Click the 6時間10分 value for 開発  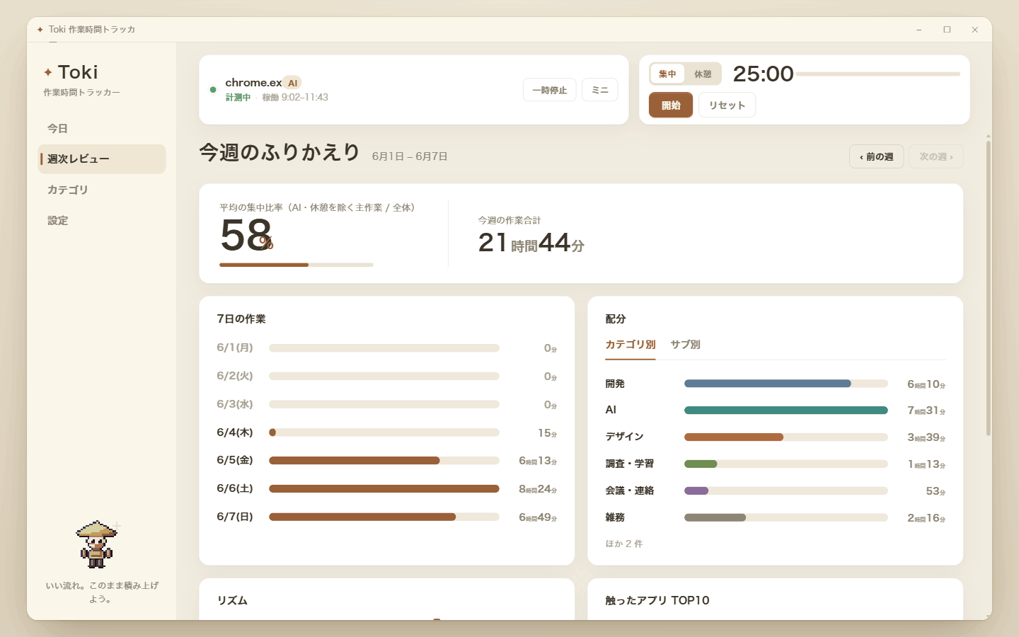coord(926,384)
